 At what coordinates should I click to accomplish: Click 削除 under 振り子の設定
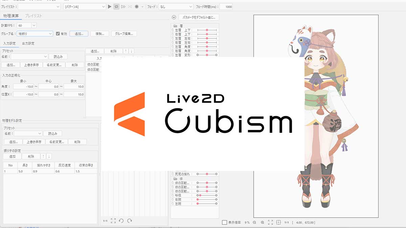tap(31, 156)
